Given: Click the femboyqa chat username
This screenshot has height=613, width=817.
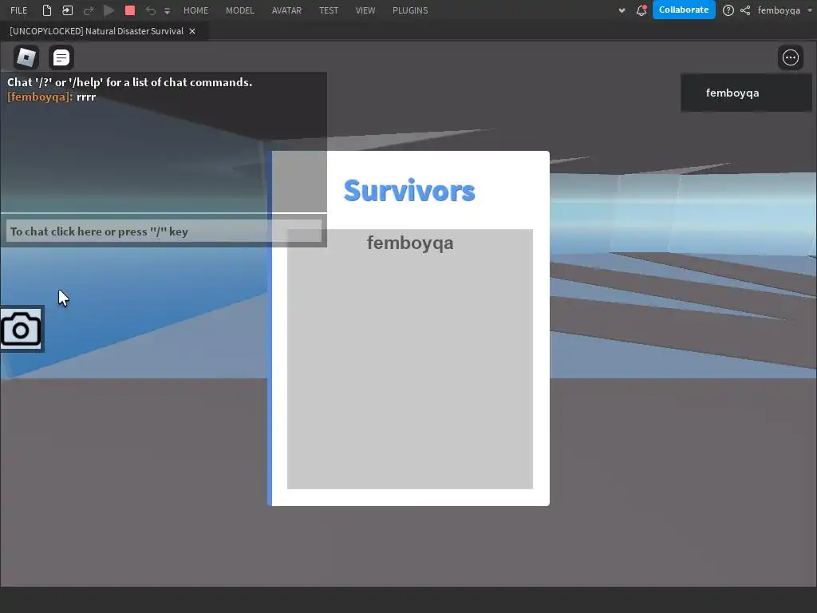Looking at the screenshot, I should coord(40,97).
